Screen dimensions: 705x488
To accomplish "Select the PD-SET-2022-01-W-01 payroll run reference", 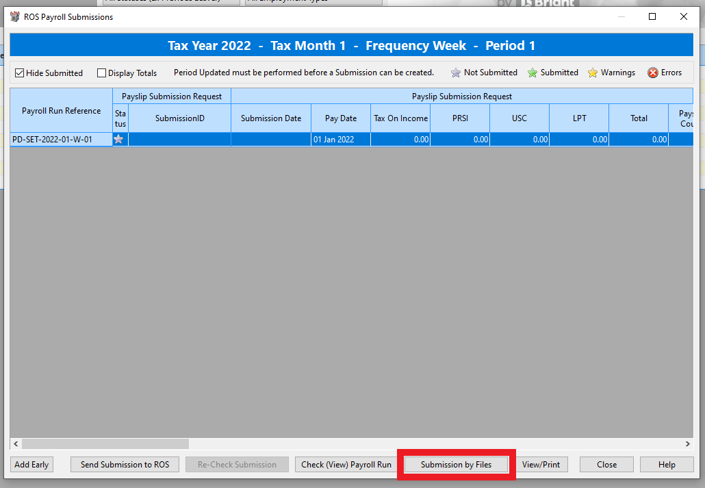I will click(61, 140).
